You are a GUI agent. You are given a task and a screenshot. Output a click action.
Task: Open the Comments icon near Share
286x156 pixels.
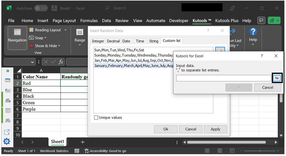pos(261,20)
